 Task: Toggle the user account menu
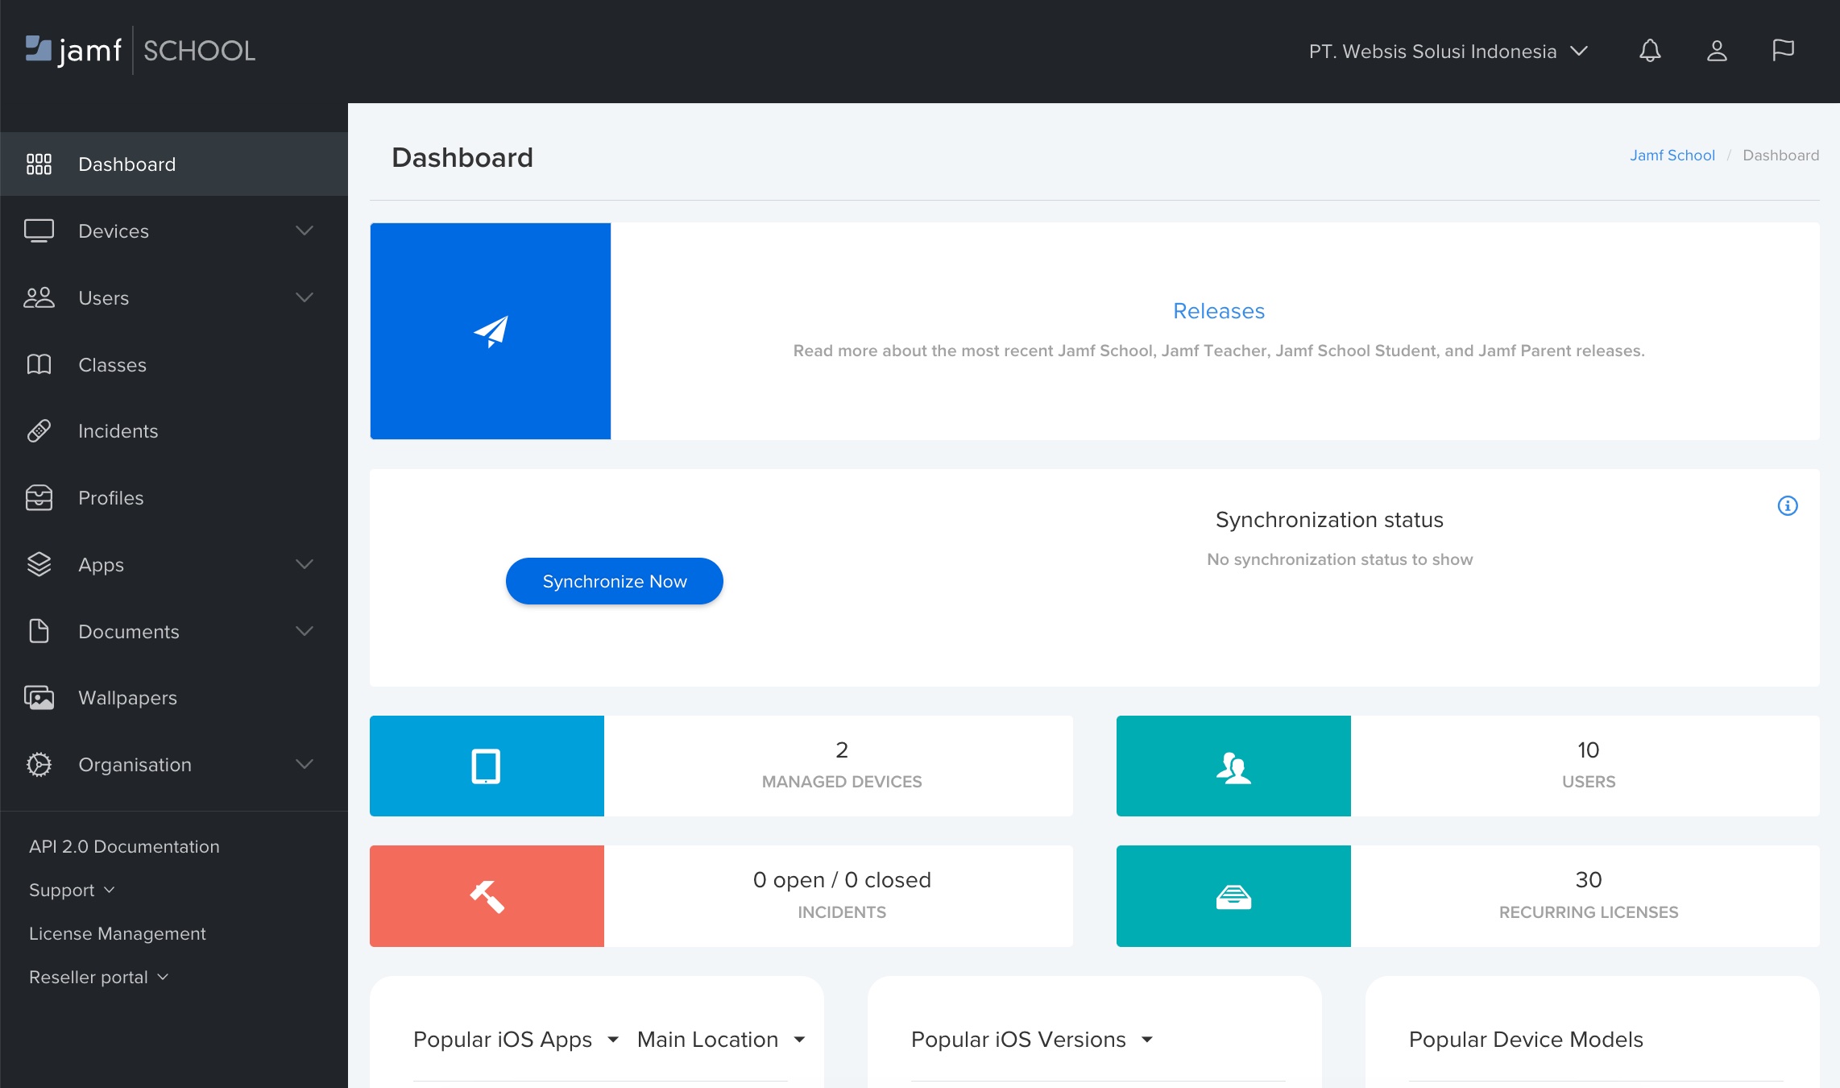click(1716, 51)
